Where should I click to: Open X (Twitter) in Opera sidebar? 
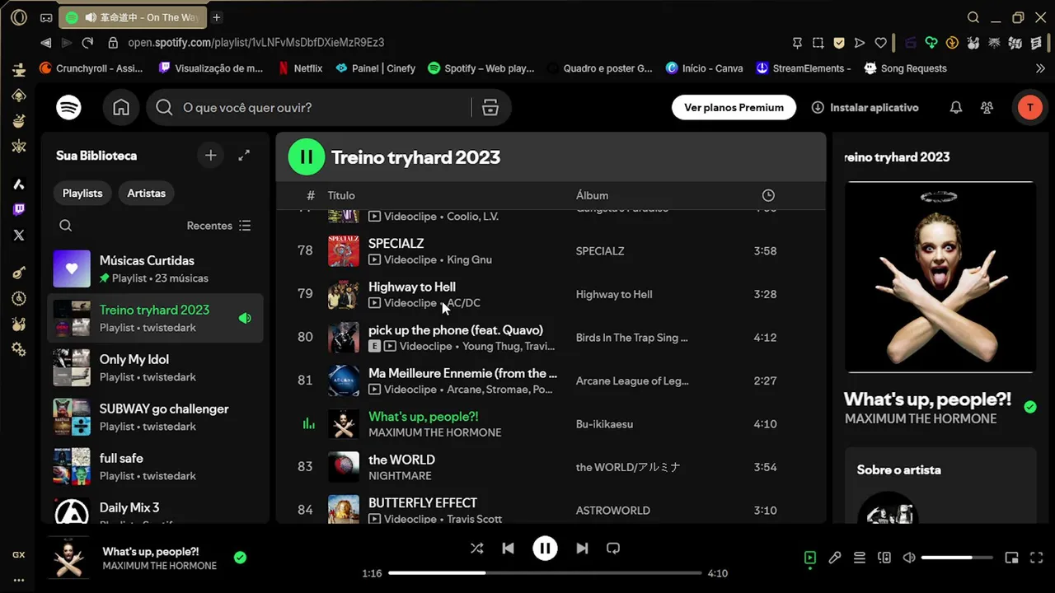(19, 235)
